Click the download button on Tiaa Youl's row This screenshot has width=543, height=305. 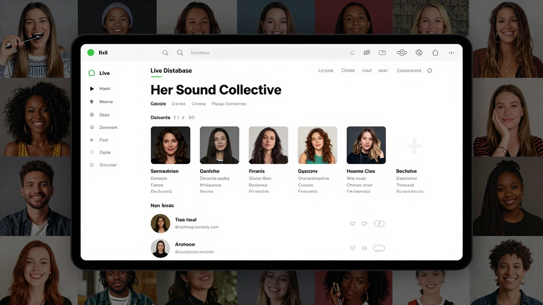click(x=379, y=224)
